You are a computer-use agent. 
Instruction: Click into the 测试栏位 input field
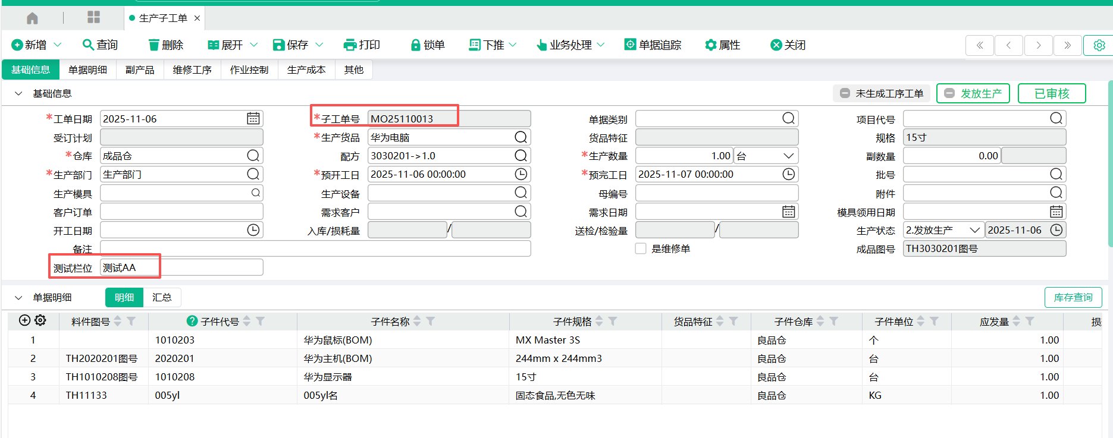pos(181,267)
